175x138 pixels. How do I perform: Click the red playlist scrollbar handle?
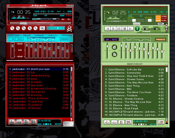coord(71,69)
